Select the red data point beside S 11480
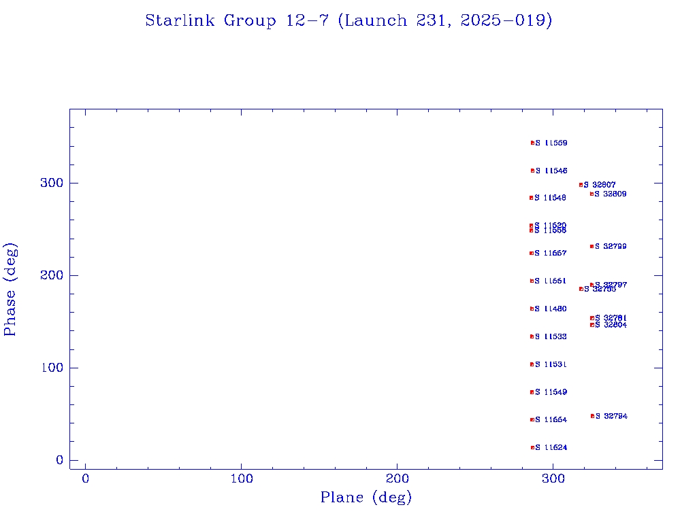The width and height of the screenshot is (697, 522). click(x=532, y=309)
